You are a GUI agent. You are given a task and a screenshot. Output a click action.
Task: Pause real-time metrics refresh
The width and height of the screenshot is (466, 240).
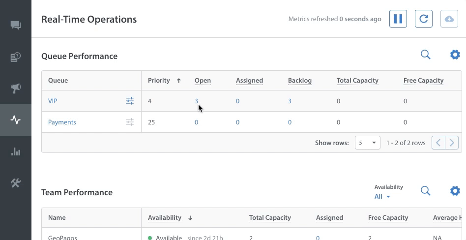[398, 19]
